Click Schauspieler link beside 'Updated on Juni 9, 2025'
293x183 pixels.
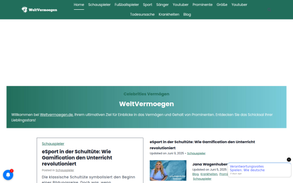(196, 153)
